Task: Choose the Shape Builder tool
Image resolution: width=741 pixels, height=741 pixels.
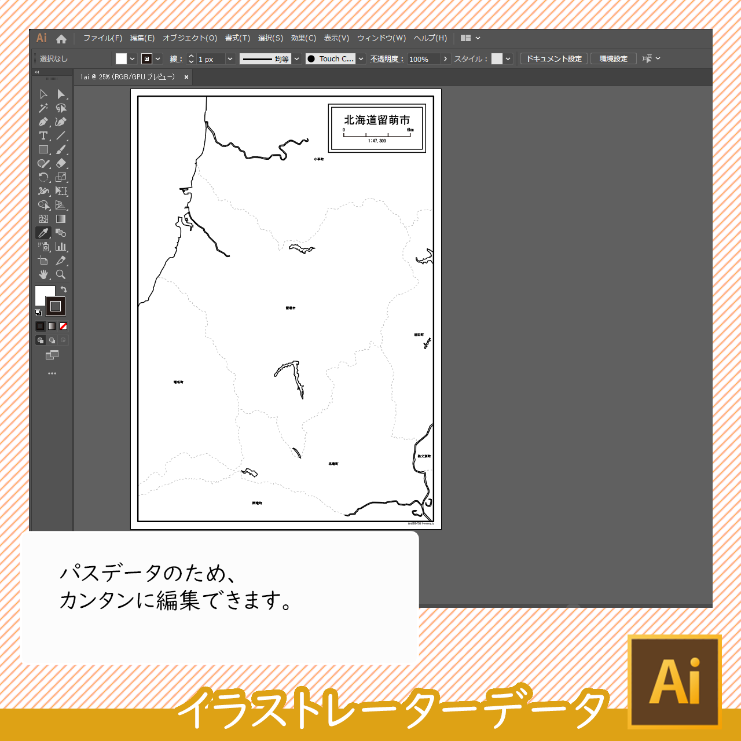Action: coord(43,205)
